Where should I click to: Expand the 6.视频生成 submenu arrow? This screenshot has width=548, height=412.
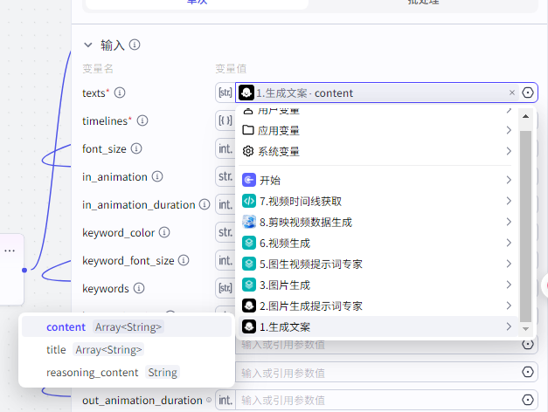508,243
